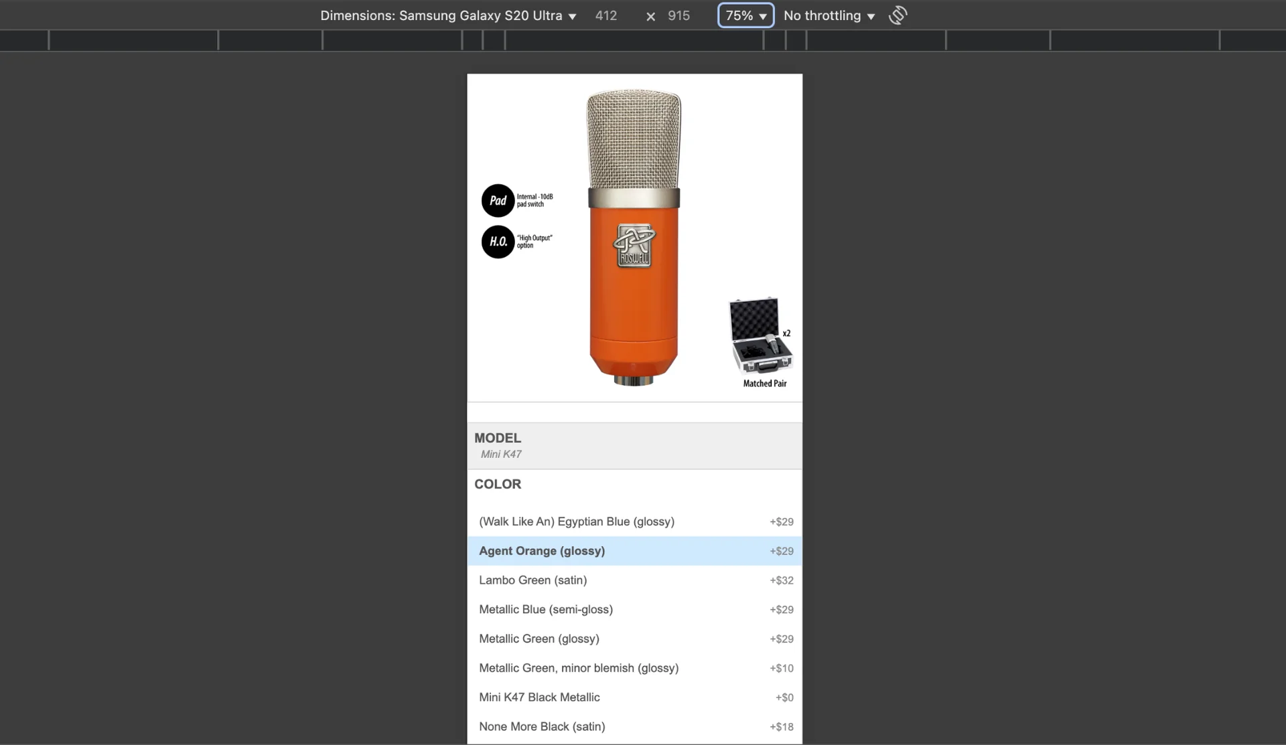Edit the viewport width field 412
1286x745 pixels.
606,15
